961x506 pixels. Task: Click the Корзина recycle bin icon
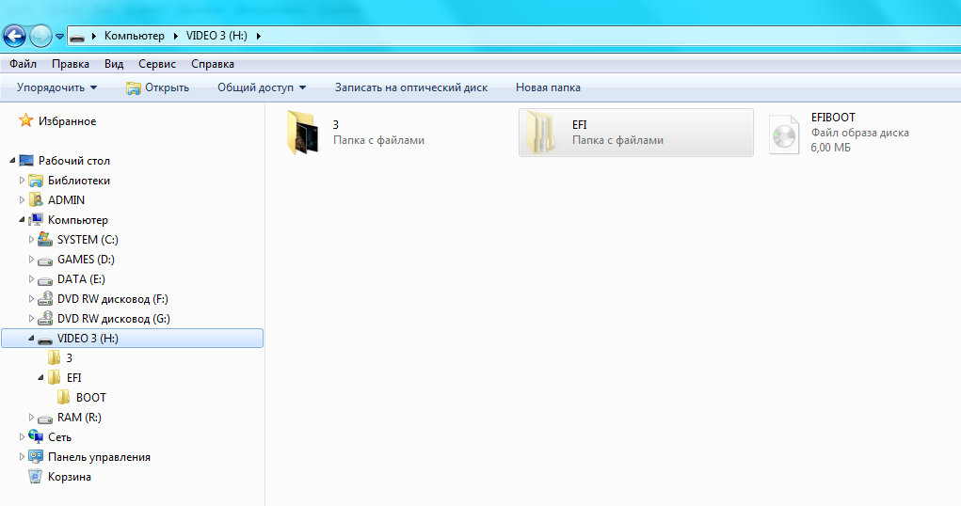(36, 476)
